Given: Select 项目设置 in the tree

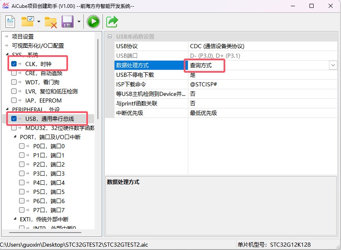Looking at the screenshot, I should [23, 37].
